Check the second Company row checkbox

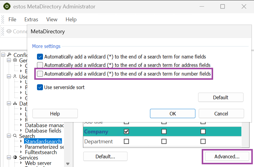click(x=164, y=131)
